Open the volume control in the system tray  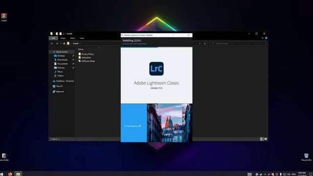tap(289, 174)
